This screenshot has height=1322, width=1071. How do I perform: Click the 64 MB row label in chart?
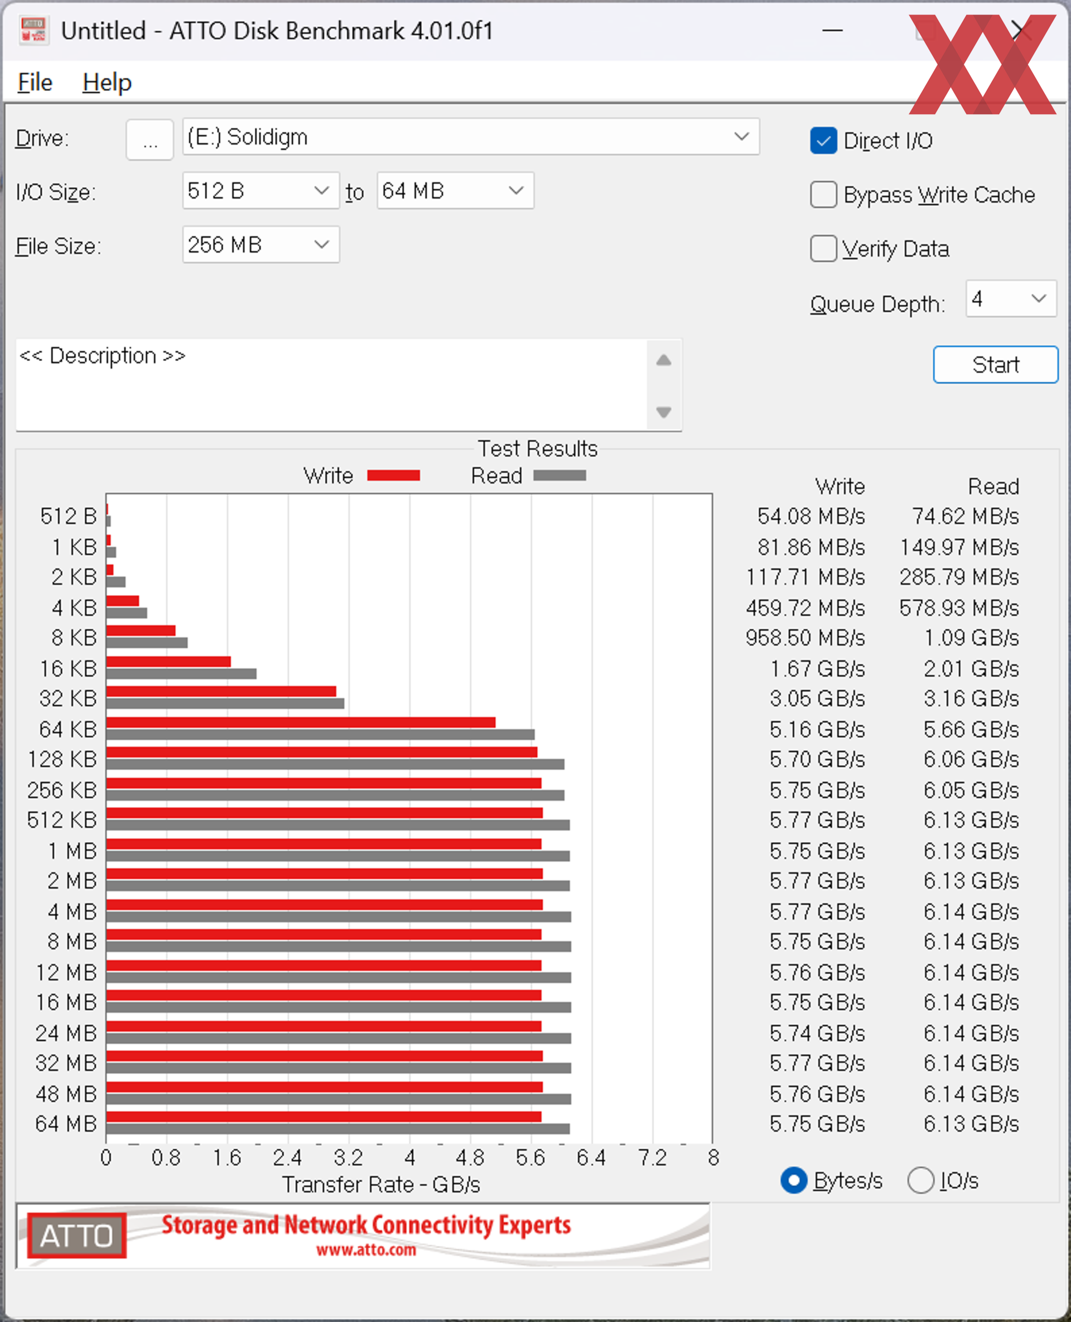click(66, 1124)
